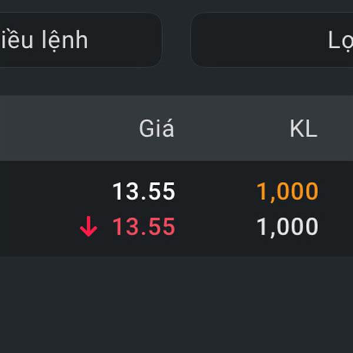Screen dimensions: 353x353
Task: Click the dark gap between the top buttons
Action: (176, 40)
